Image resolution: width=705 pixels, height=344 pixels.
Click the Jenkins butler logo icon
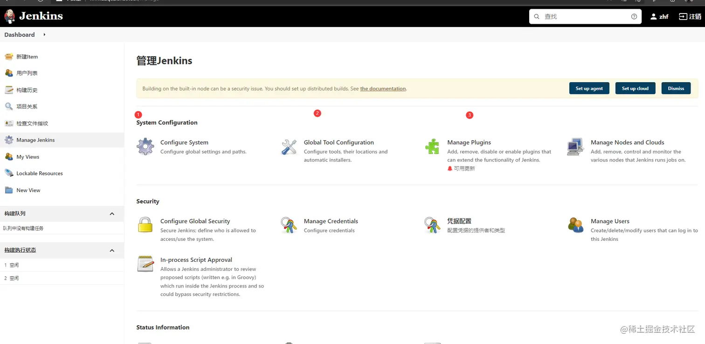pos(9,16)
